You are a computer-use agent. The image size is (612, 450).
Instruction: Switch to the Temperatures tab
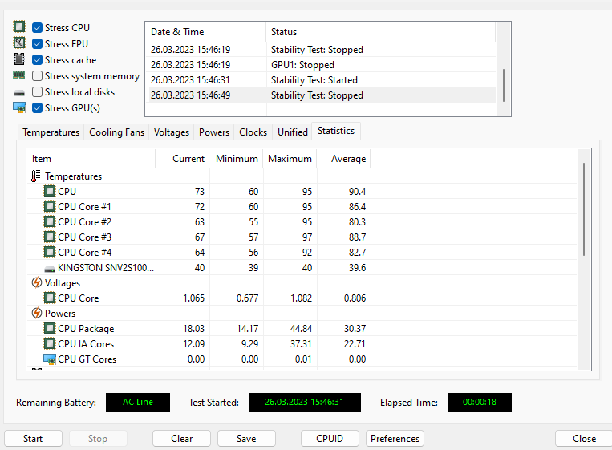(51, 132)
